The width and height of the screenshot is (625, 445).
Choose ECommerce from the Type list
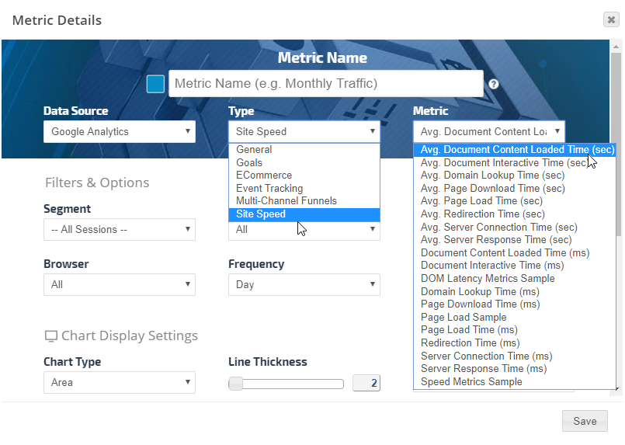[264, 176]
